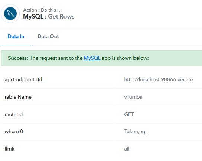This screenshot has height=161, width=202.
Task: Click the green Success message banner
Action: coord(101,58)
